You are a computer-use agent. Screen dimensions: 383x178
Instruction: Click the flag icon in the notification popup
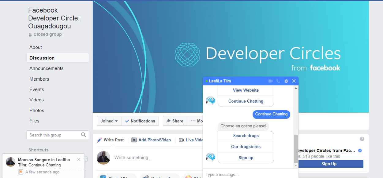[x=21, y=172]
